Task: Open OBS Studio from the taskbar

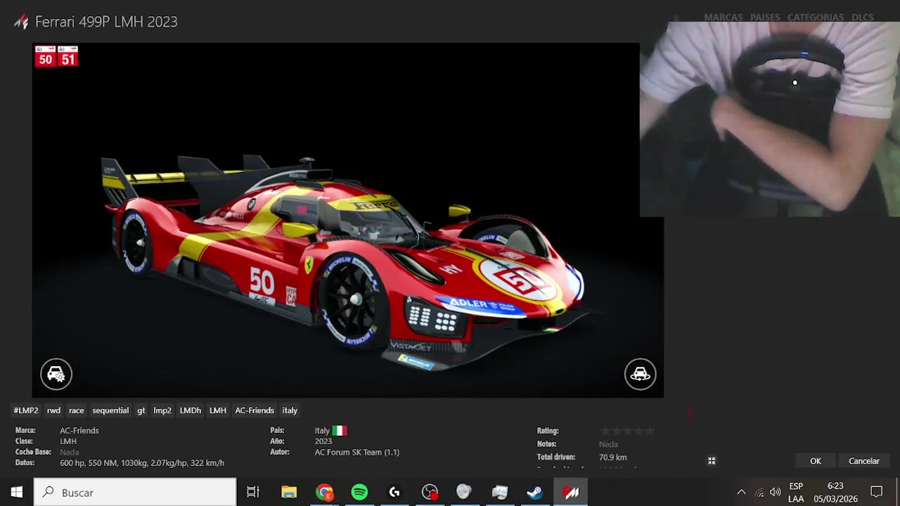Action: coord(430,492)
